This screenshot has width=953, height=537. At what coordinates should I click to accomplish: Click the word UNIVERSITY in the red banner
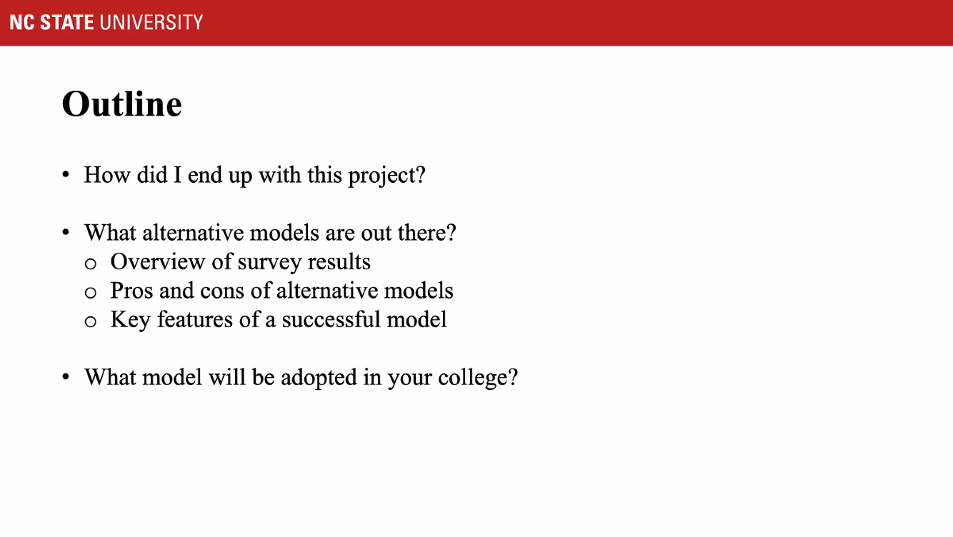coord(151,22)
